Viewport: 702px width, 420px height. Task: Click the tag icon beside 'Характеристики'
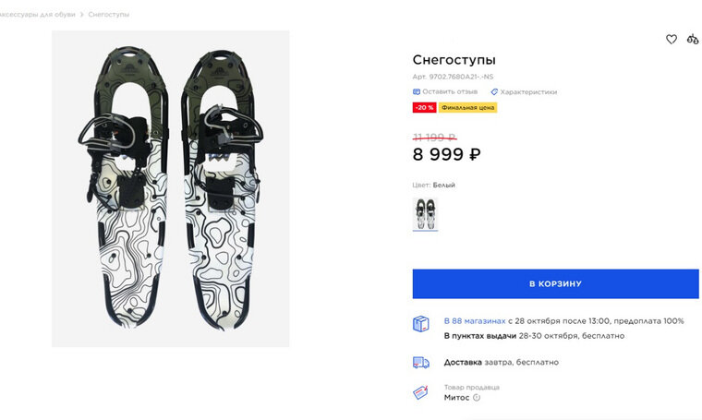pos(494,91)
